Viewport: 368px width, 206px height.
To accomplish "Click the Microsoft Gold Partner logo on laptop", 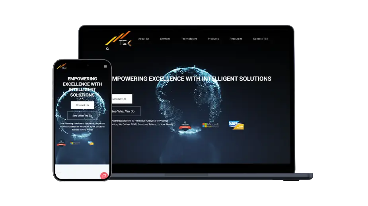I will [210, 126].
